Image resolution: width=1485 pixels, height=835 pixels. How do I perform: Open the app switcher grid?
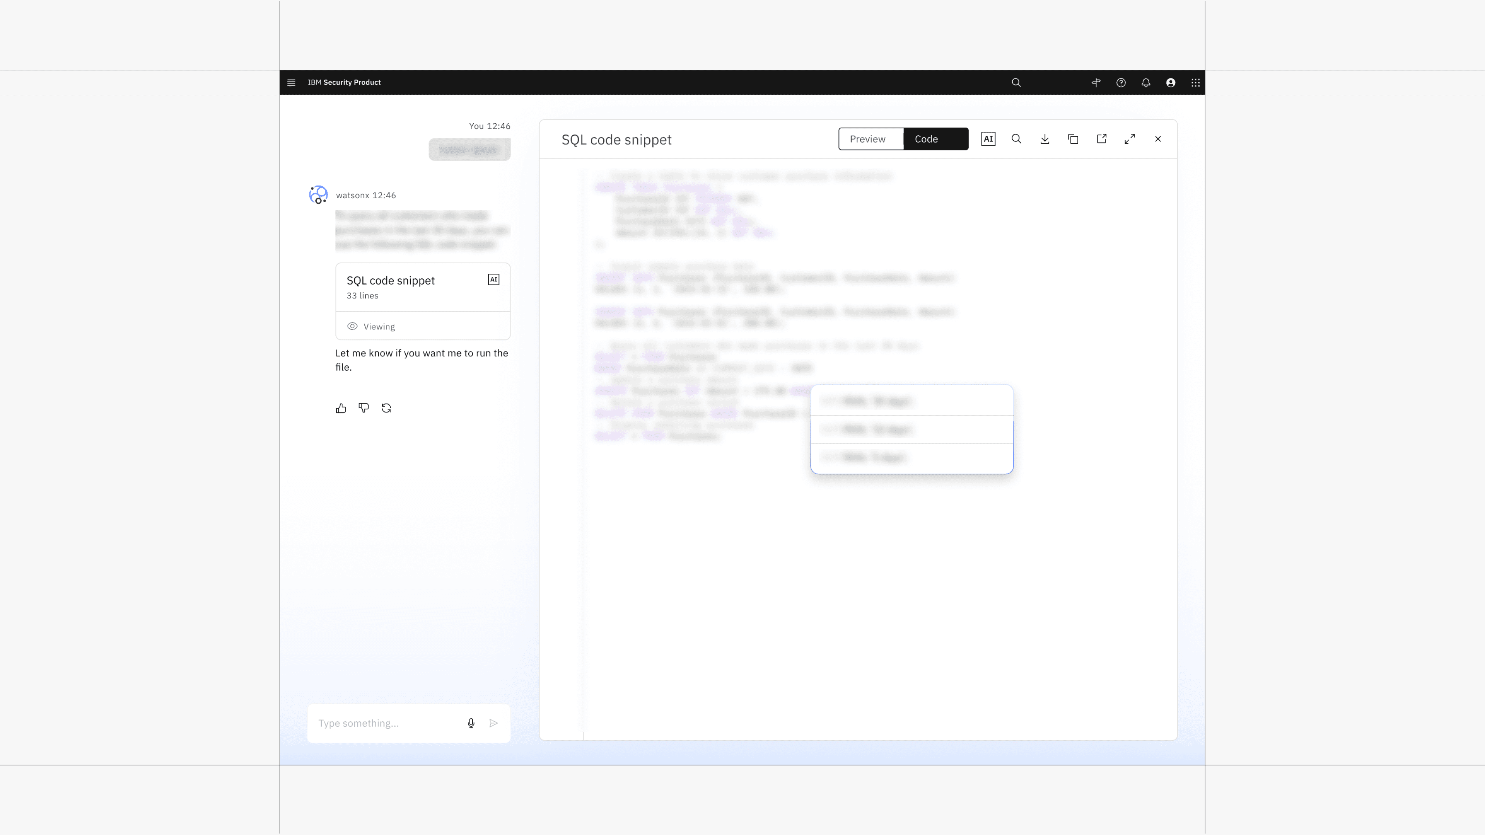pos(1195,82)
